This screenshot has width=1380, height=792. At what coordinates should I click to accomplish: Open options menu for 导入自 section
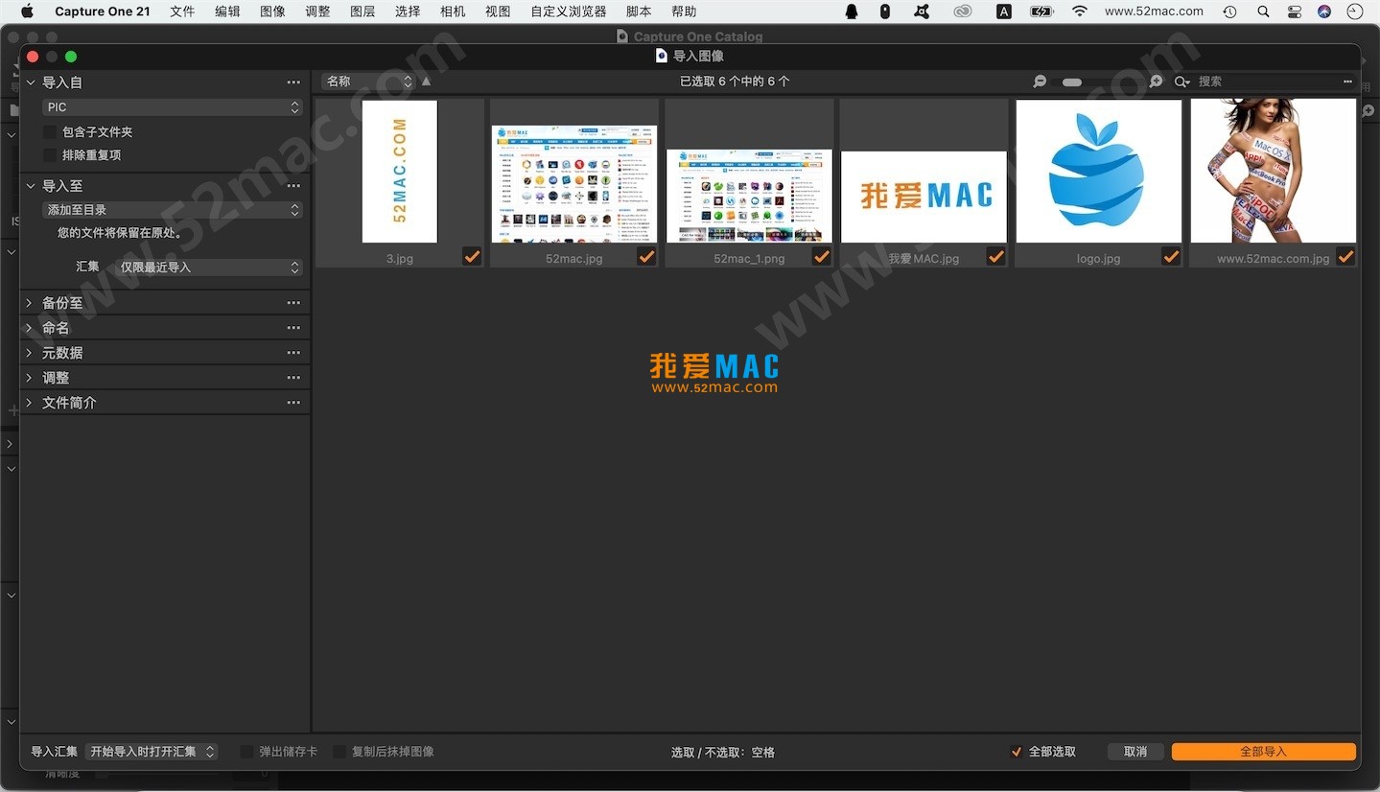tap(293, 82)
